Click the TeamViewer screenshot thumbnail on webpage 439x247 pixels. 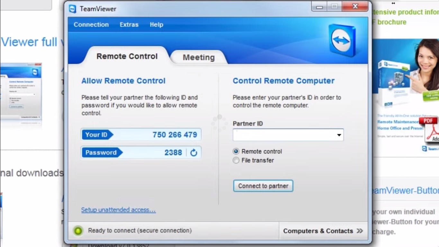(x=21, y=92)
